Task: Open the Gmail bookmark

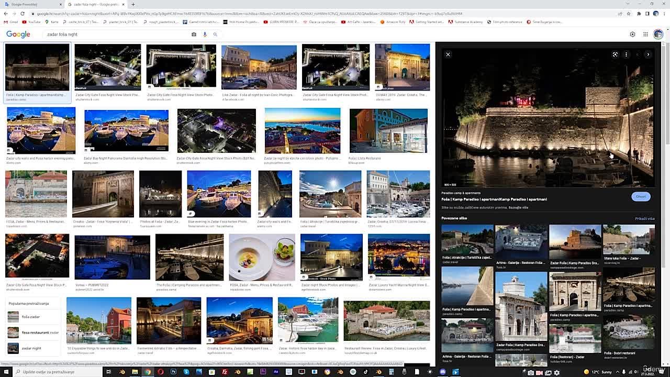Action: tap(10, 22)
